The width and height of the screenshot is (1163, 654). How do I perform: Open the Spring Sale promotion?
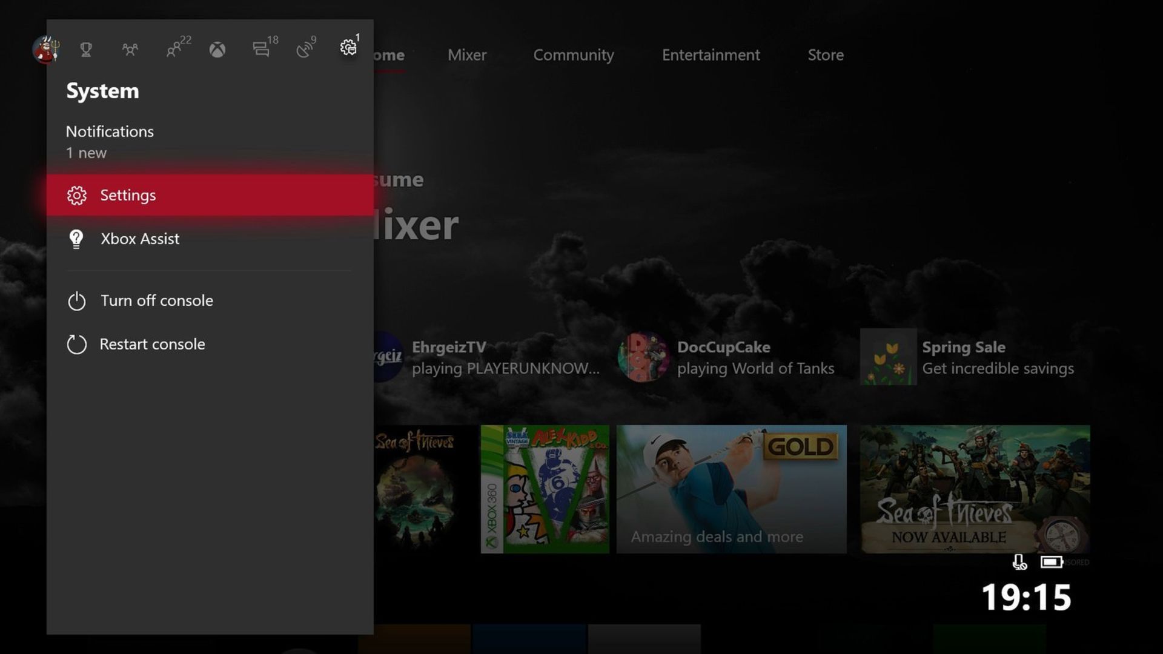coord(968,357)
